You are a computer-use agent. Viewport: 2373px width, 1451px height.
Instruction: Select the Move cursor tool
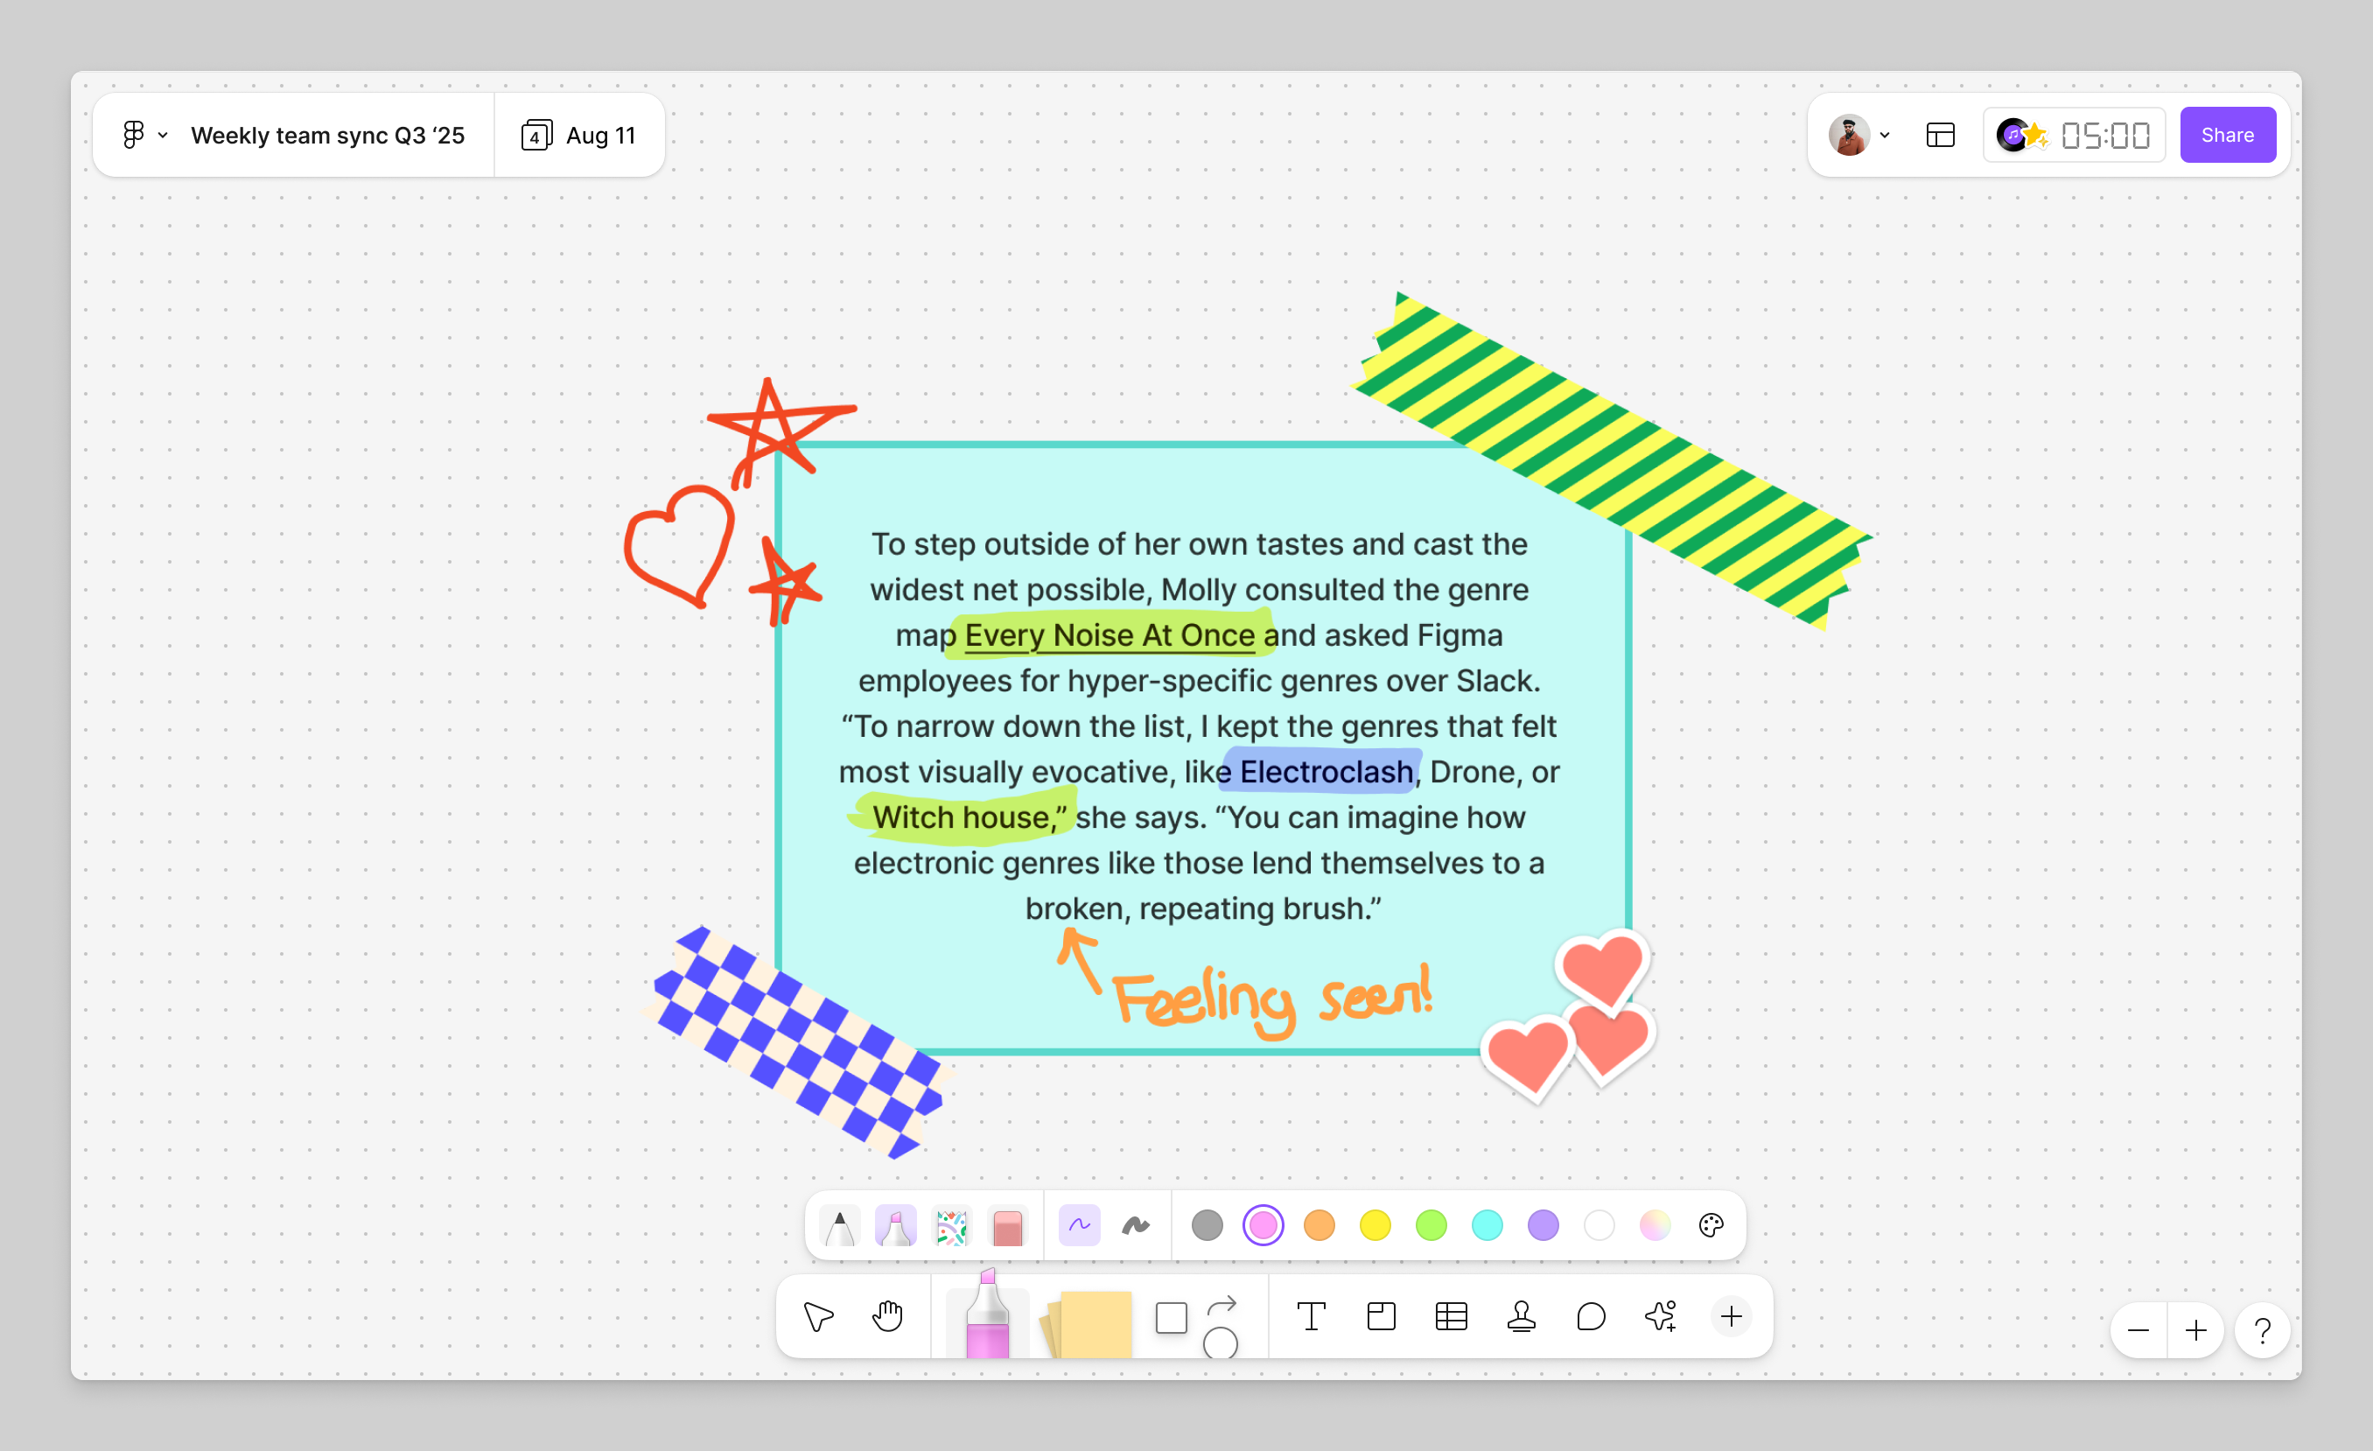pos(817,1316)
